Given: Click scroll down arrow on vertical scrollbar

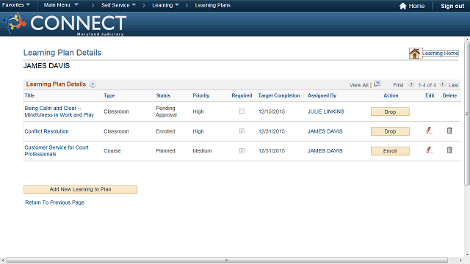Looking at the screenshot, I should pyautogui.click(x=467, y=254).
